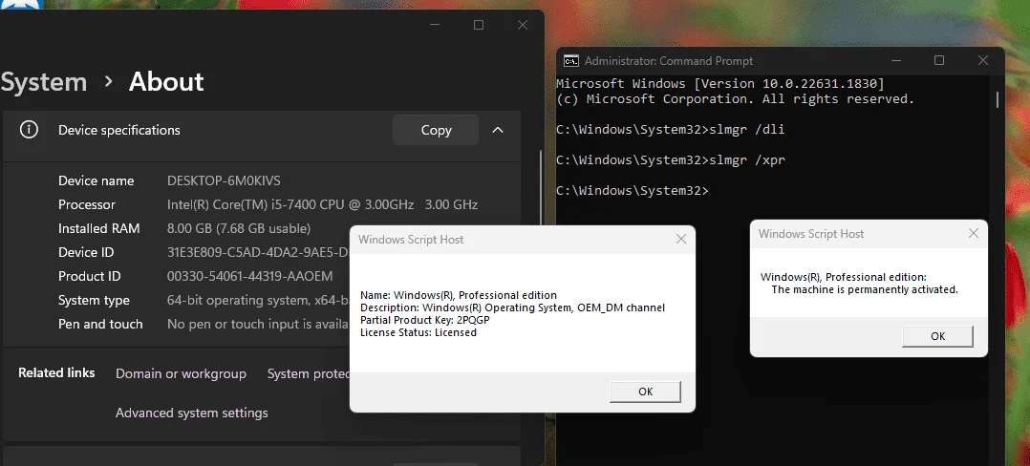Select the processor Intel Core i5-7400 text
Viewport: 1030px width, 466px height.
click(323, 204)
